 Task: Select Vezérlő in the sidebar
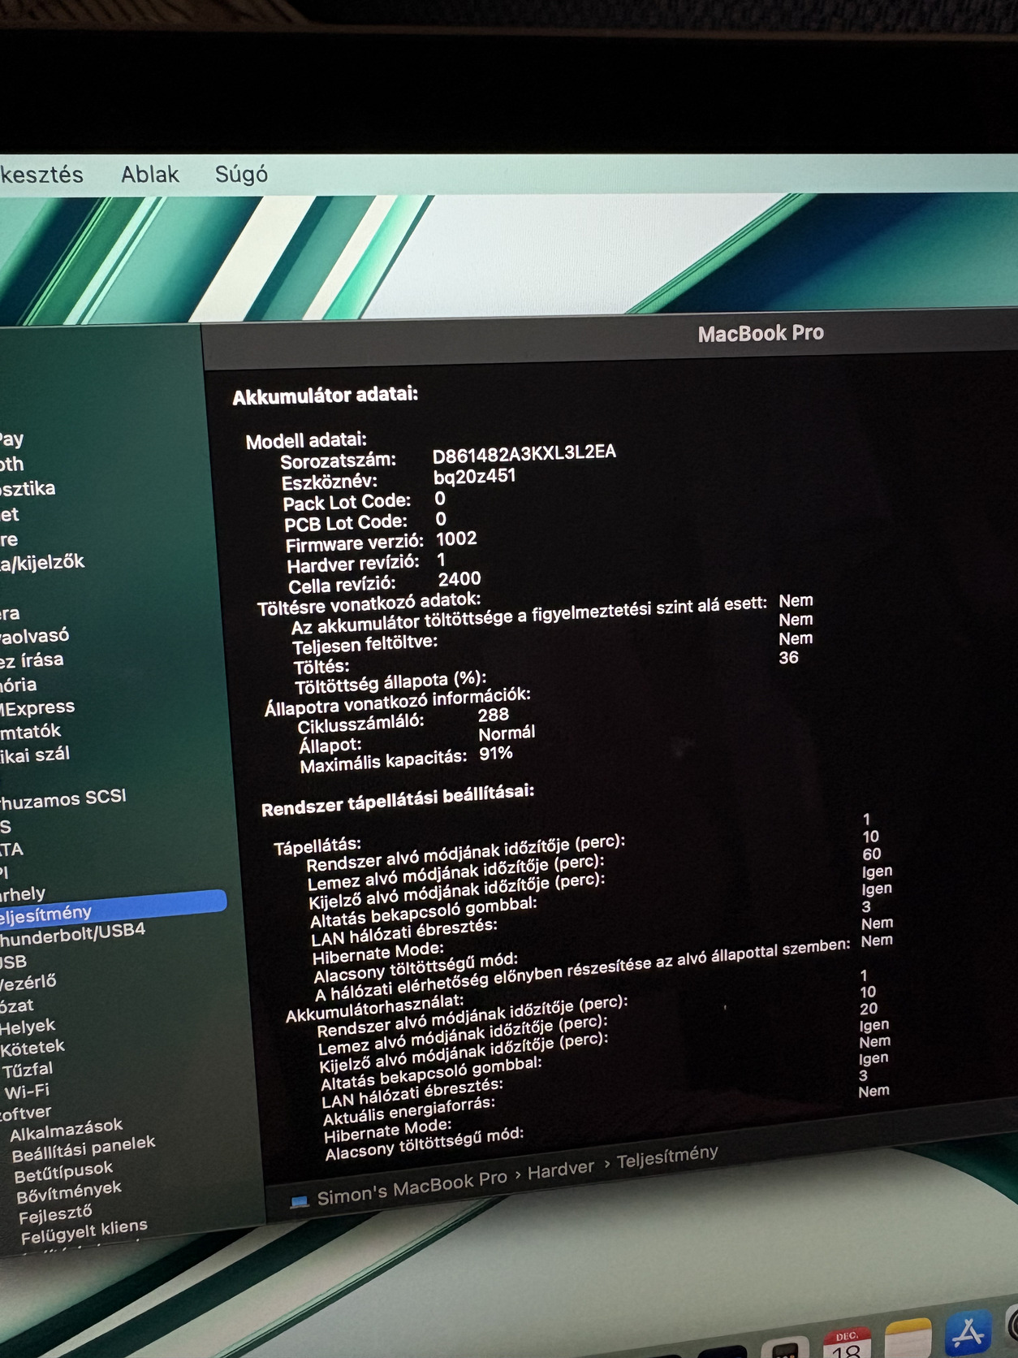28,982
